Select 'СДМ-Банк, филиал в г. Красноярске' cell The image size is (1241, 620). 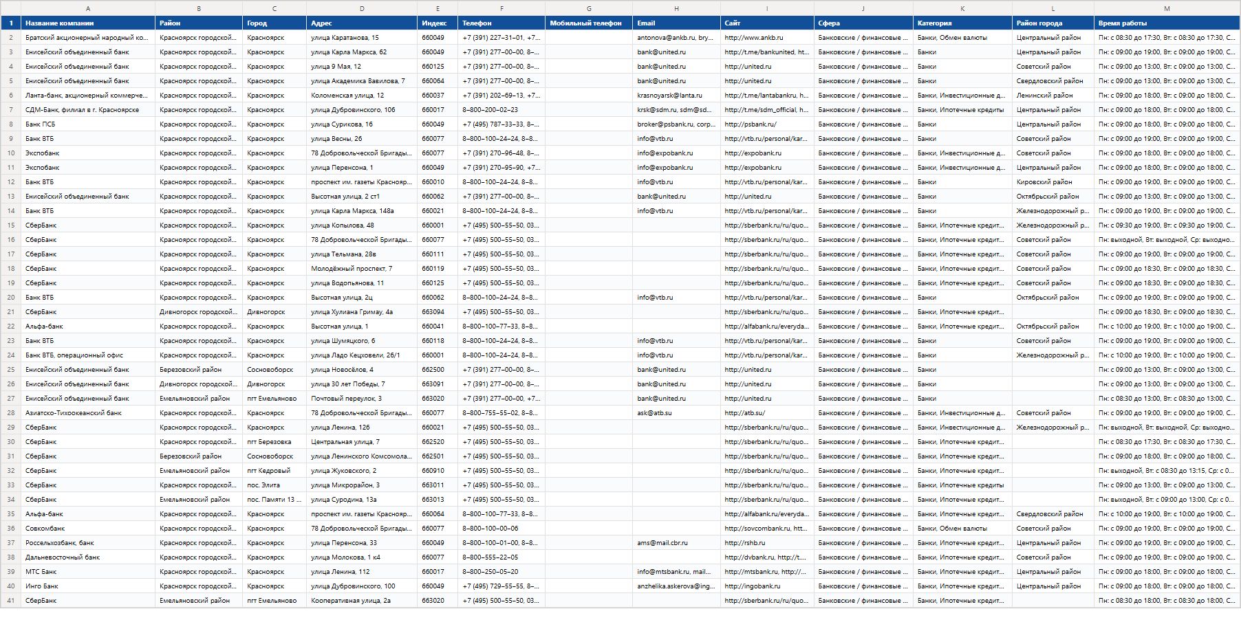pos(88,110)
